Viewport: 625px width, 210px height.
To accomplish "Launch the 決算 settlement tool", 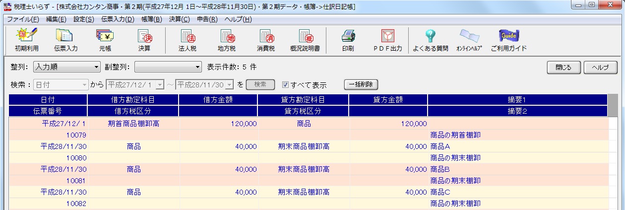I will click(x=144, y=40).
